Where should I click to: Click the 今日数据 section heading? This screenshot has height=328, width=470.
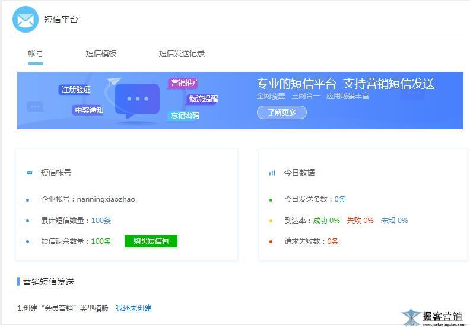tap(300, 173)
